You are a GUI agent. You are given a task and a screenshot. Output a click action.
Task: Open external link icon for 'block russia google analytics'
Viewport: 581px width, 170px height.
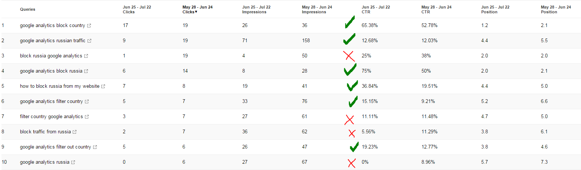coord(86,56)
